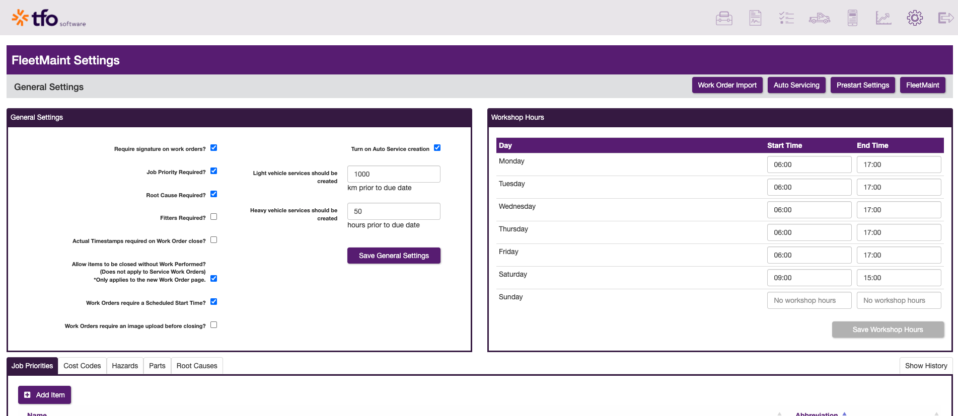Click Monday end time field

899,164
